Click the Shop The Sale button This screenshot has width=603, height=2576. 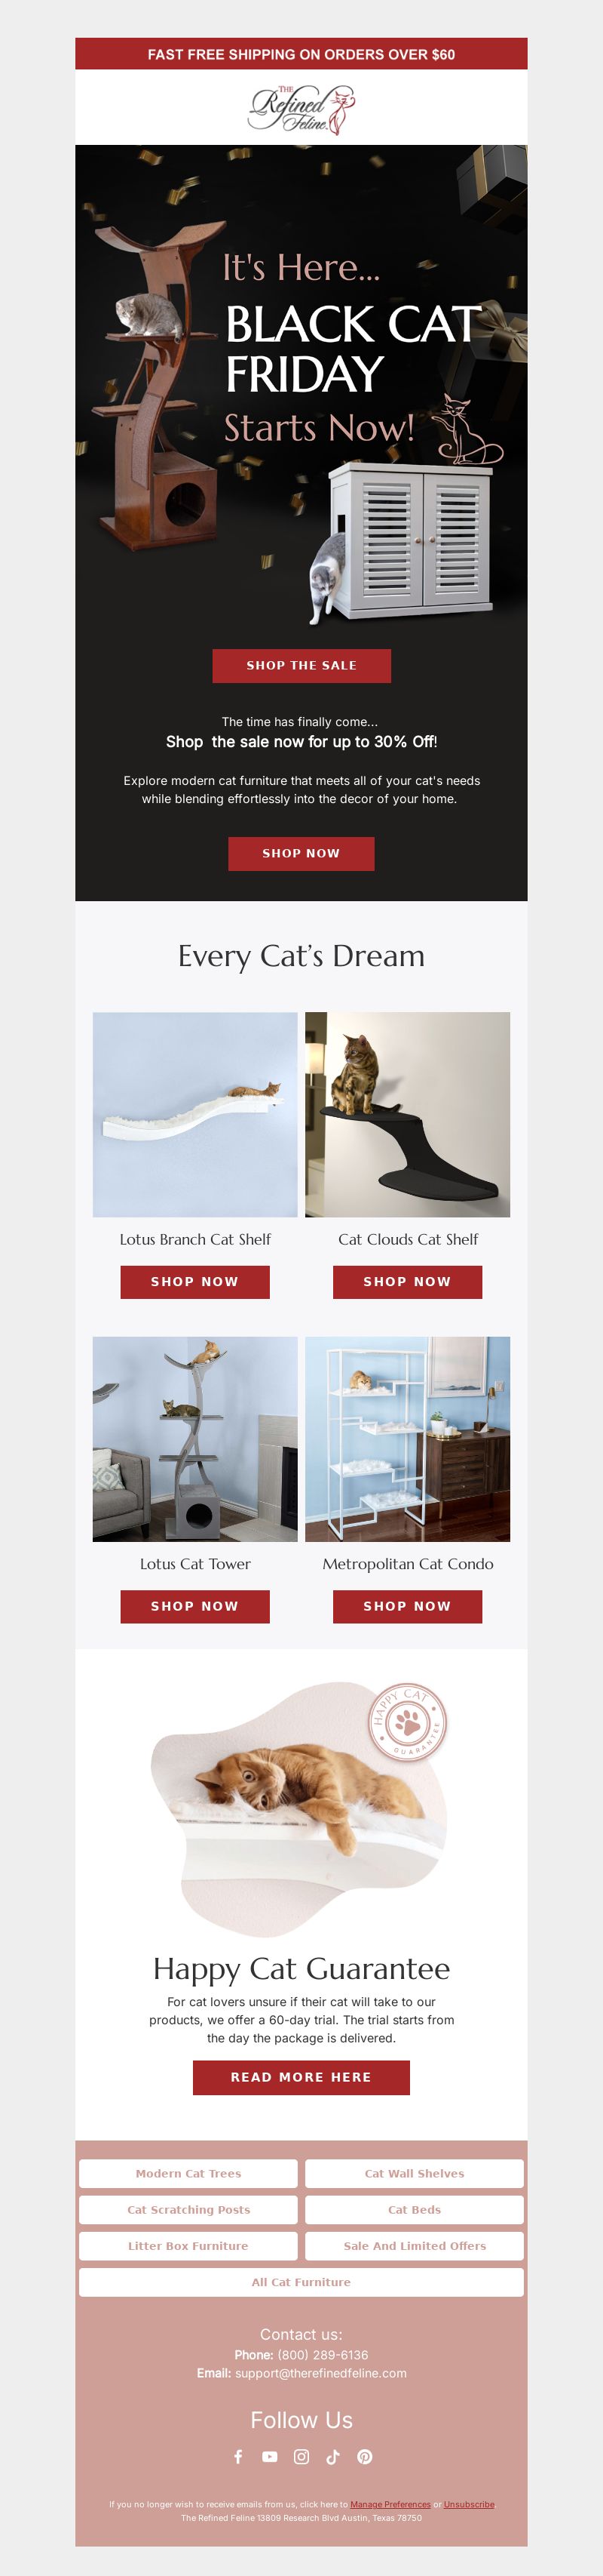[301, 665]
